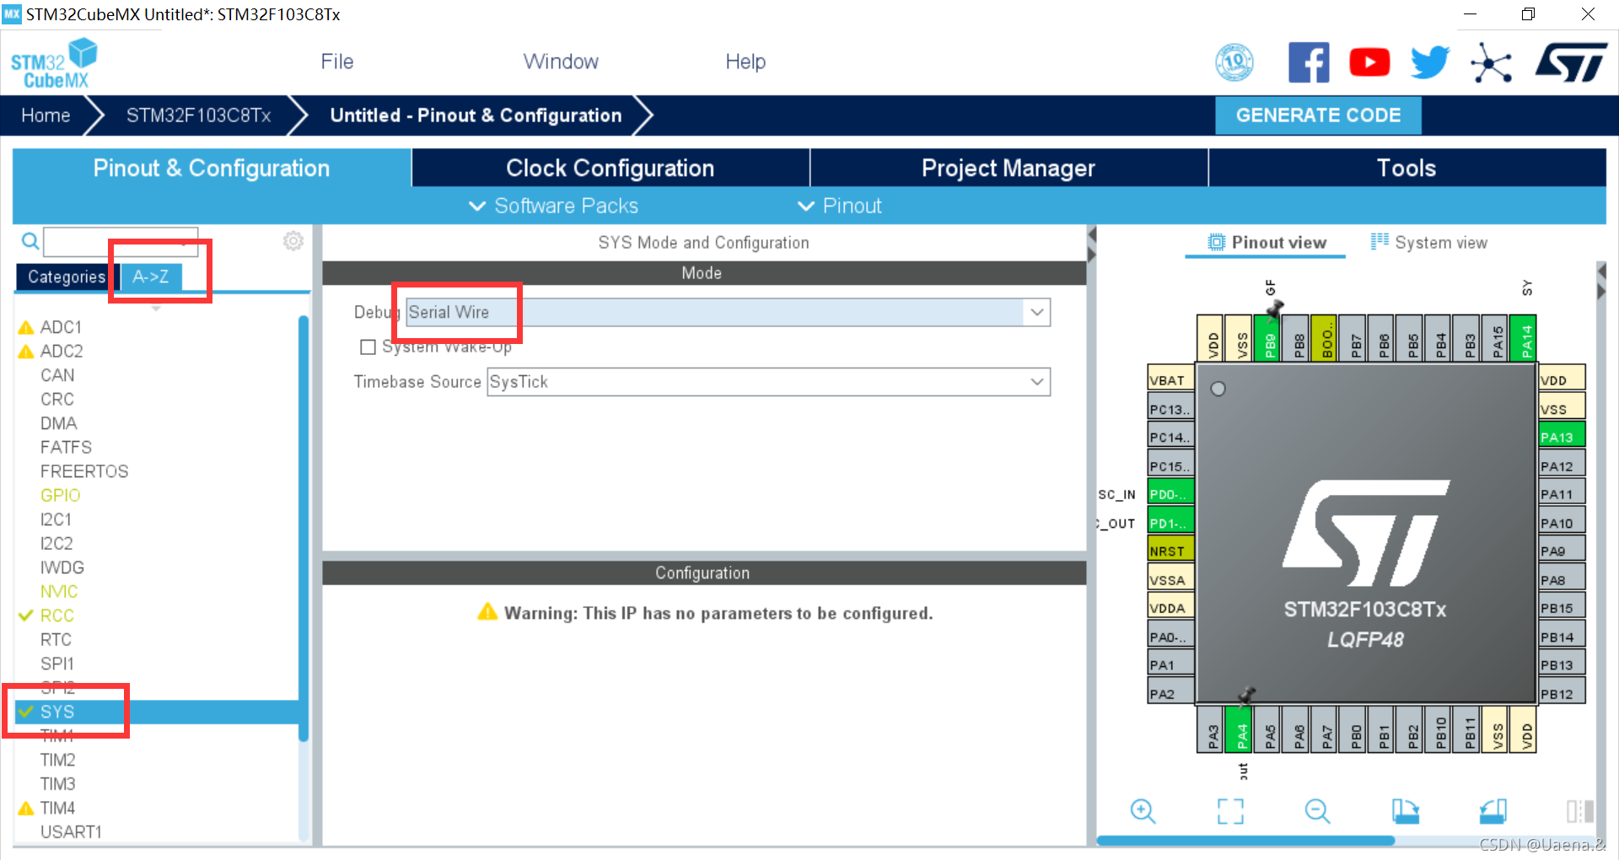Open the Facebook link icon
Image resolution: width=1619 pixels, height=860 pixels.
(x=1309, y=62)
